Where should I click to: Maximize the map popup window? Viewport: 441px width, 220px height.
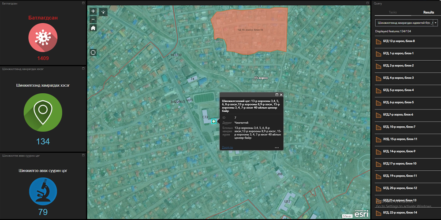click(276, 95)
